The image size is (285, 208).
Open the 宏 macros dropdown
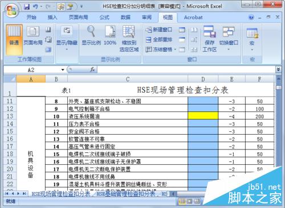(252, 40)
